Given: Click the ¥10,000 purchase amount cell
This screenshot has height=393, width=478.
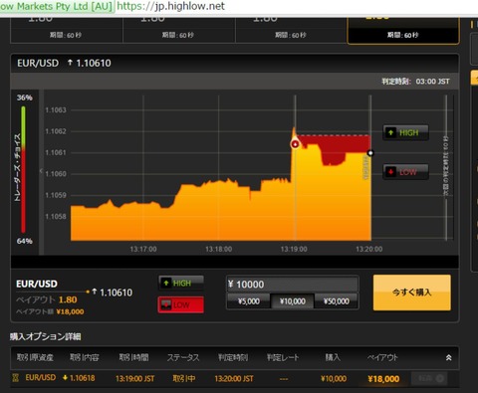Looking at the screenshot, I should (334, 378).
